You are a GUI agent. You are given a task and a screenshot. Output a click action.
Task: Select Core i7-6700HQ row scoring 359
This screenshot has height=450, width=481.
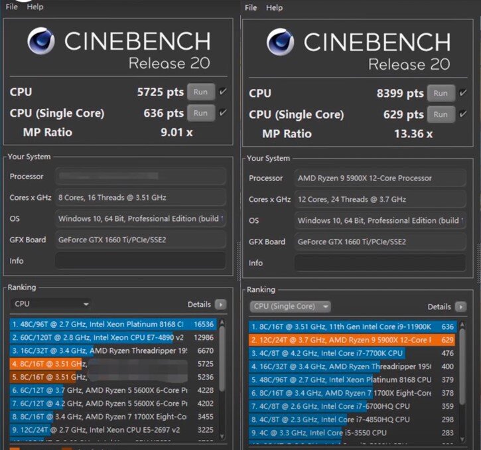pyautogui.click(x=353, y=406)
